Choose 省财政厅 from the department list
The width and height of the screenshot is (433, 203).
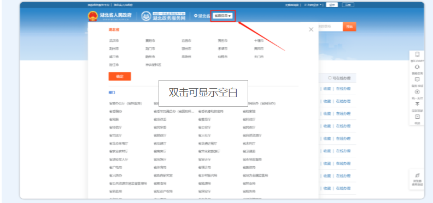pyautogui.click(x=160, y=136)
